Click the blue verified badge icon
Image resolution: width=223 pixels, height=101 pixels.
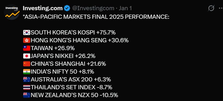pyautogui.click(x=67, y=8)
